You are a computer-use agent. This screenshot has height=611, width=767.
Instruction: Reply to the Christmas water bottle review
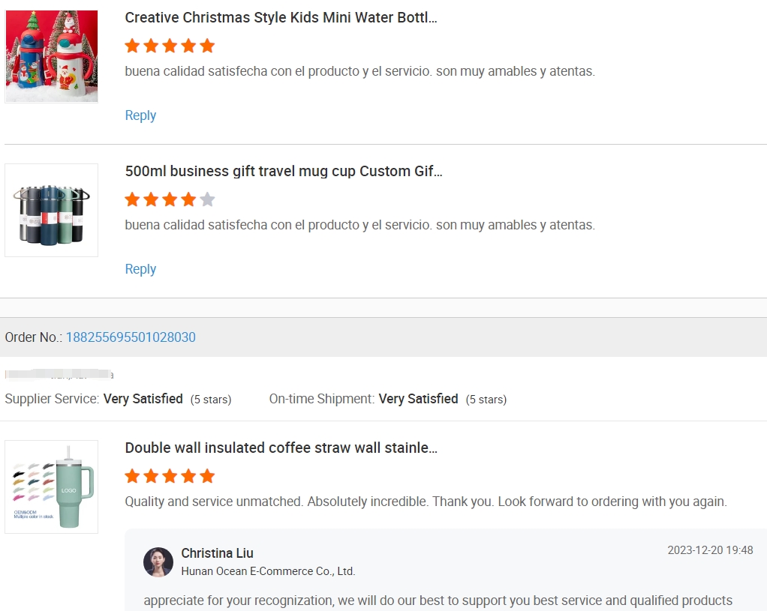pyautogui.click(x=140, y=115)
